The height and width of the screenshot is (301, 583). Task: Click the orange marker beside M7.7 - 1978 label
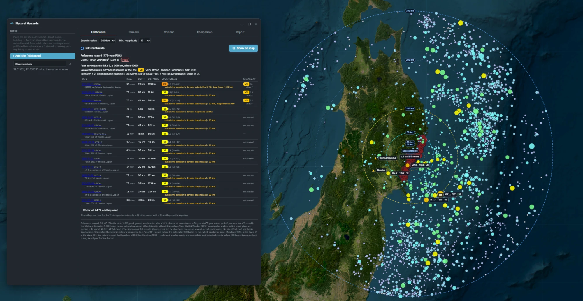[x=426, y=200]
